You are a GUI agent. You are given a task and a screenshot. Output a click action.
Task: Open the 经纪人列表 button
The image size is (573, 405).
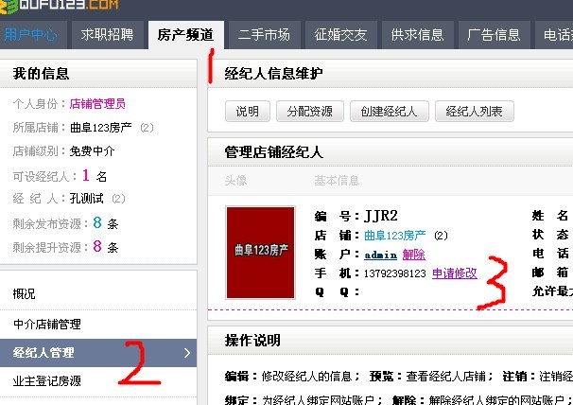pyautogui.click(x=474, y=112)
